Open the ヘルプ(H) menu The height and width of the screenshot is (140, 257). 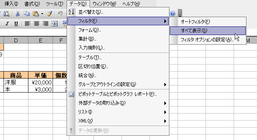click(x=131, y=4)
